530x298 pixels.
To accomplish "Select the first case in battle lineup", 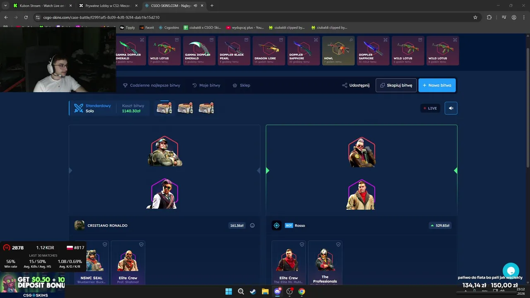I will tap(164, 108).
